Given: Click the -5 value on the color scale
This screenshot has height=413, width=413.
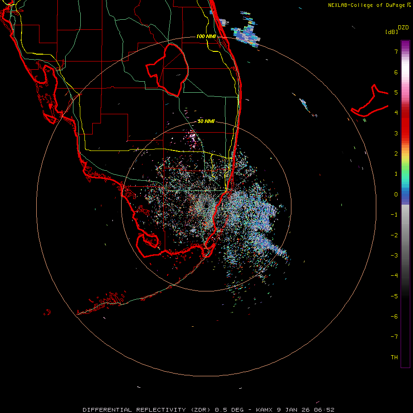Looking at the screenshot, I should (394, 296).
